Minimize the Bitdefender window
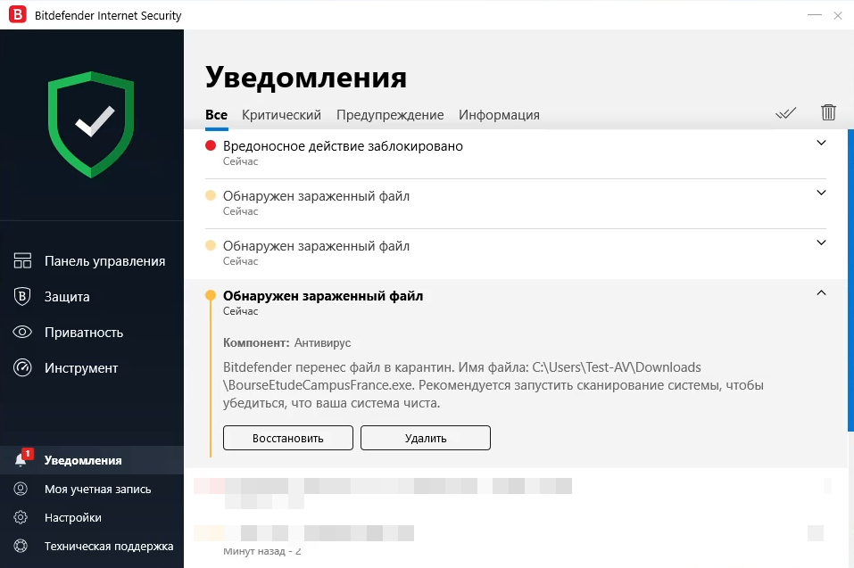Viewport: 854px width, 568px height. (814, 14)
